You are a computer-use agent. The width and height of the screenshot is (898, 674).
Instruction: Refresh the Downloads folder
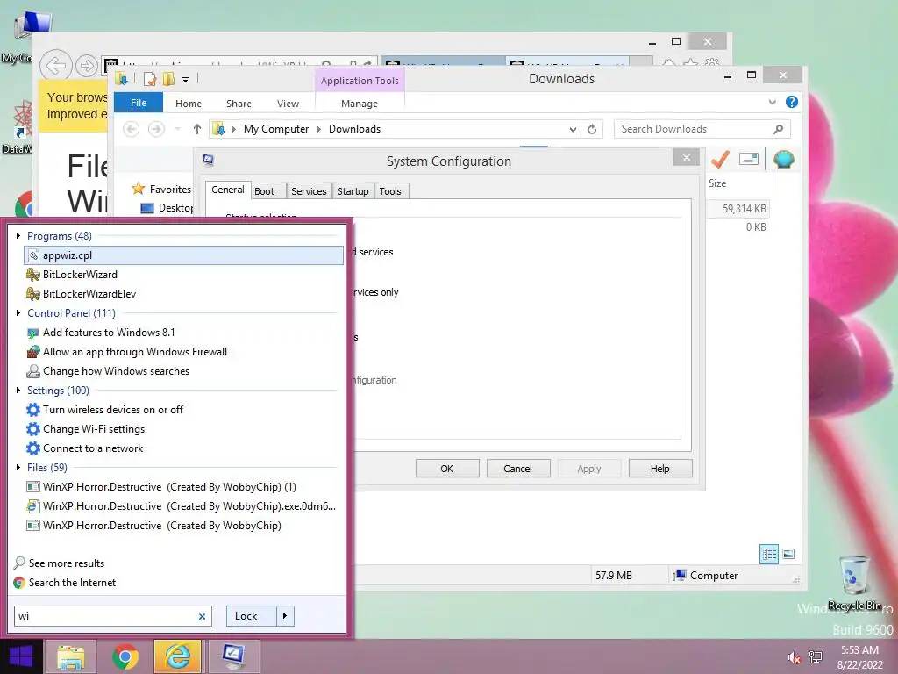tap(592, 130)
